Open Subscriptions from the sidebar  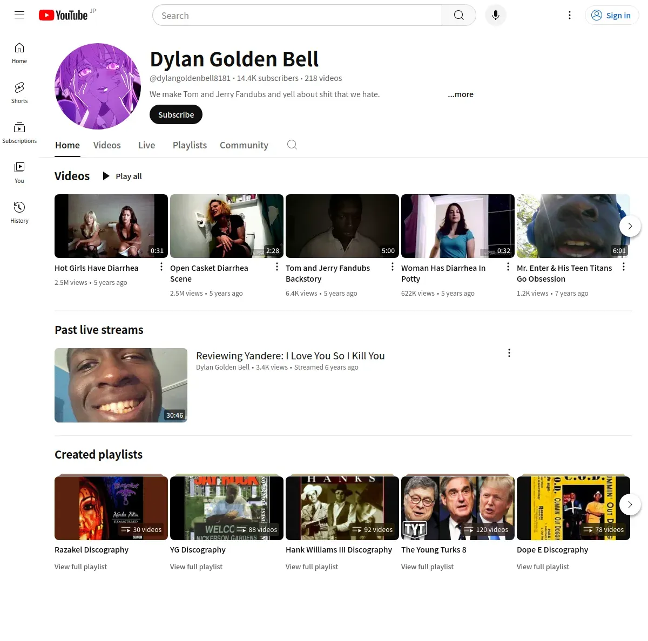[x=19, y=133]
